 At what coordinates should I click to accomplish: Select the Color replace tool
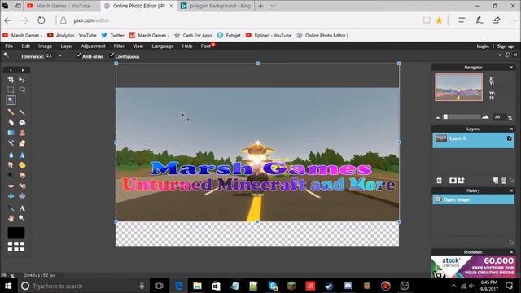coord(11,143)
